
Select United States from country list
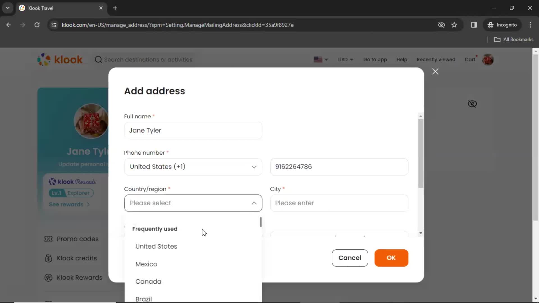coord(156,246)
